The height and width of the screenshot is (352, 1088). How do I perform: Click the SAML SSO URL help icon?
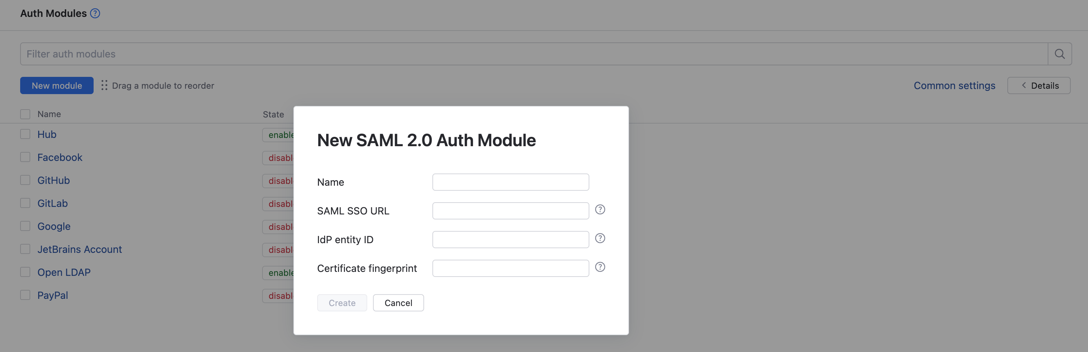(x=600, y=209)
